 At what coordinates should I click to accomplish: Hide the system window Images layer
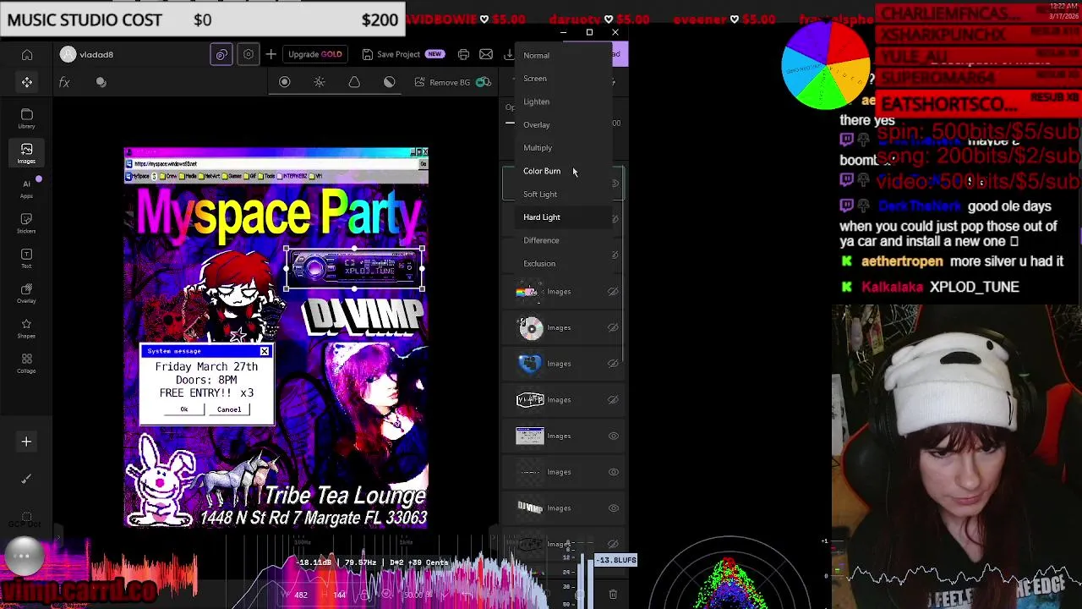click(x=614, y=436)
